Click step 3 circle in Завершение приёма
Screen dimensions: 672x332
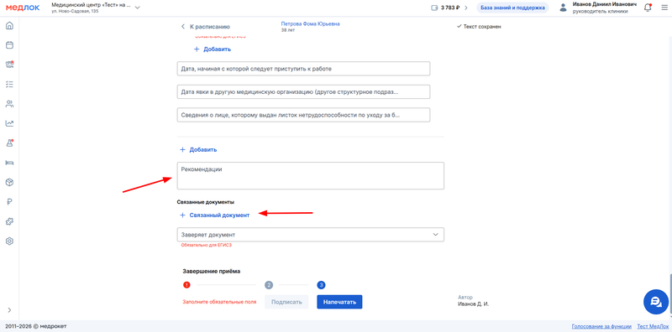[322, 285]
